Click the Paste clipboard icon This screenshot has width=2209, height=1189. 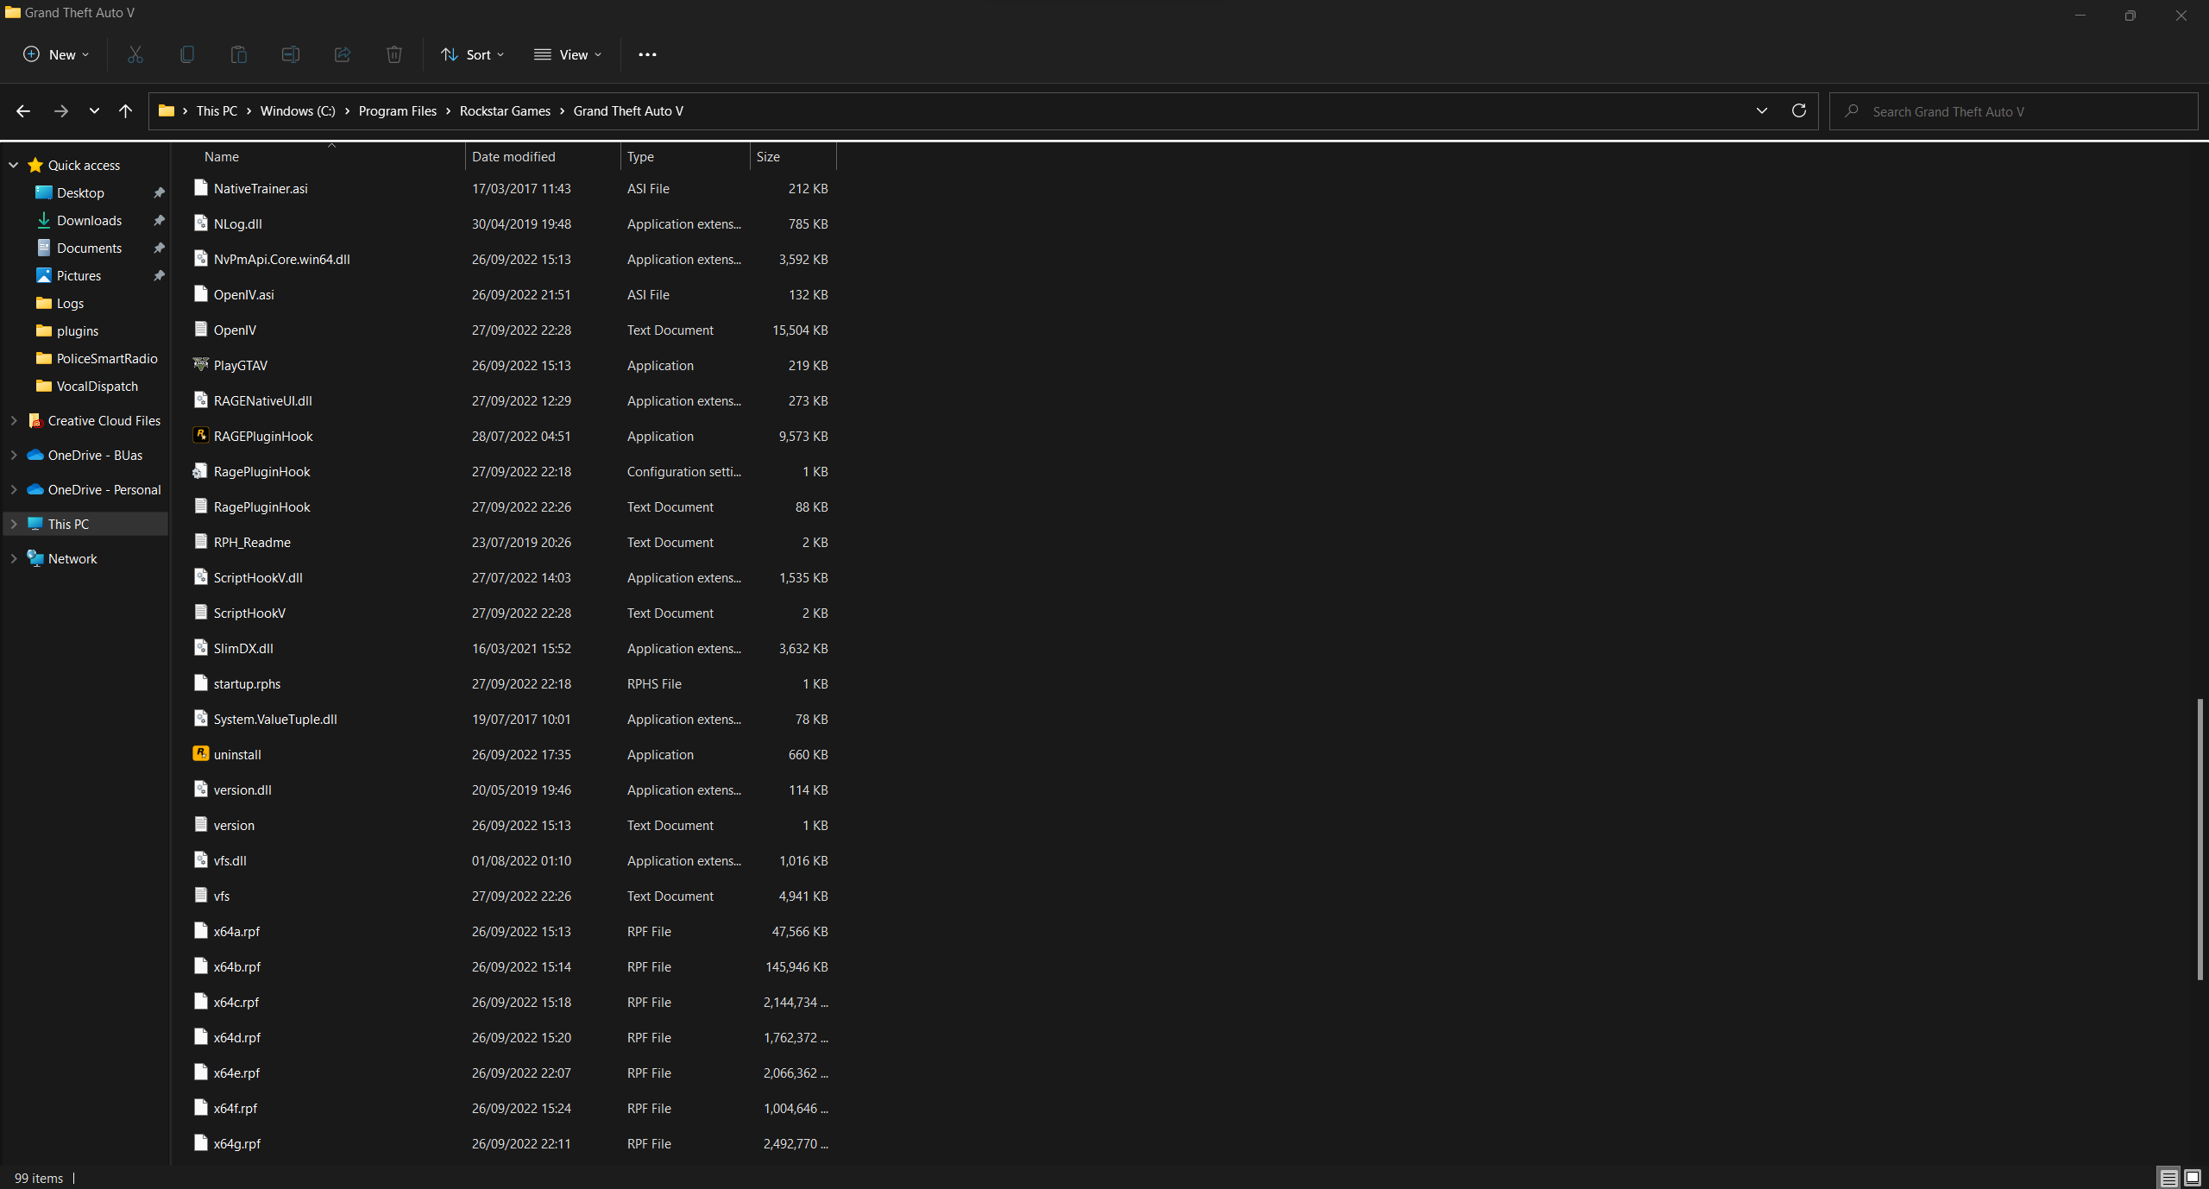click(239, 54)
